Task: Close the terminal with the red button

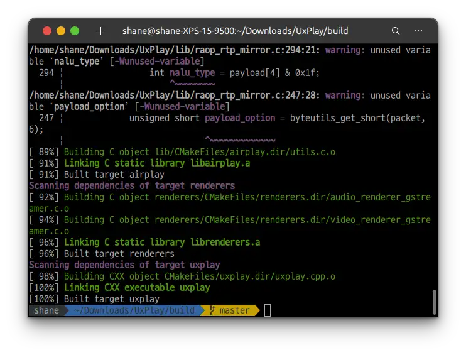Action: pos(47,31)
